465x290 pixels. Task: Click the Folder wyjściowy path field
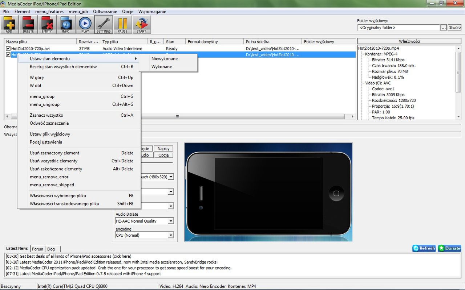pyautogui.click(x=399, y=28)
